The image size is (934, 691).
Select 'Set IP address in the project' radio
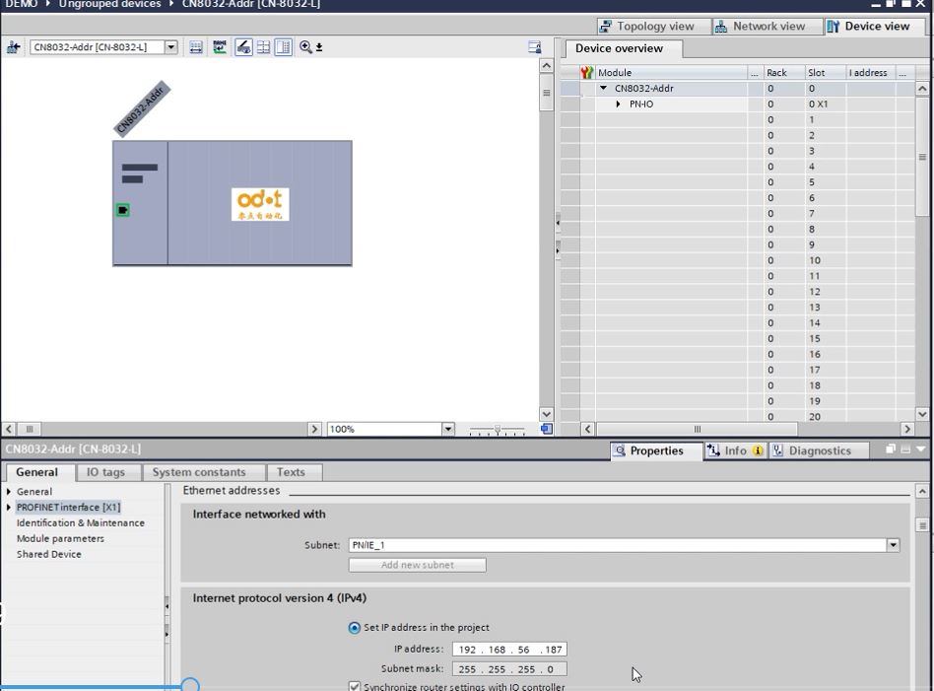(355, 628)
